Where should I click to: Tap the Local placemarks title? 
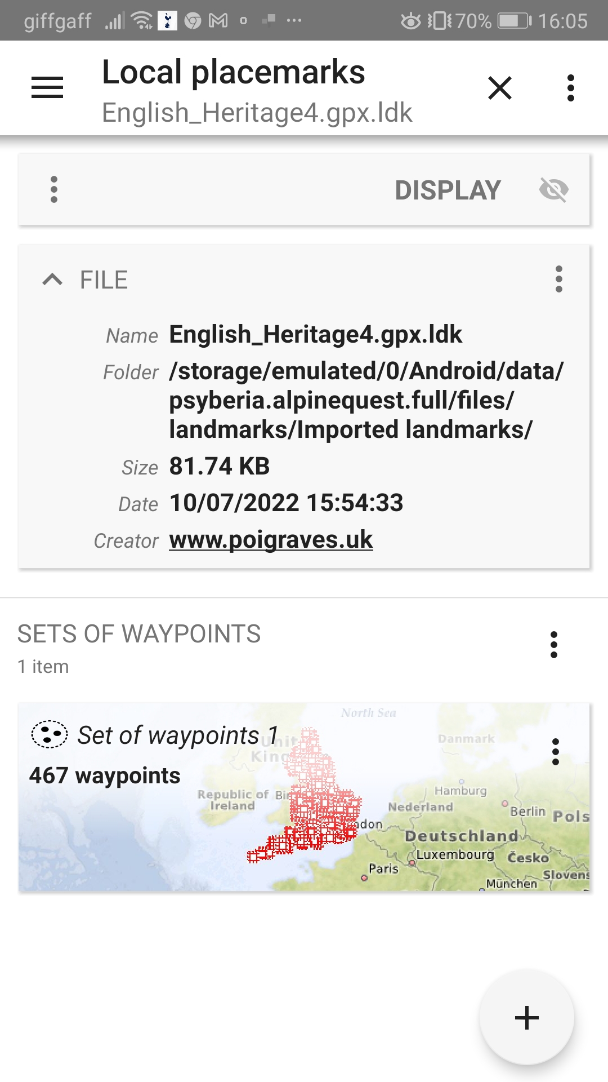pos(233,72)
